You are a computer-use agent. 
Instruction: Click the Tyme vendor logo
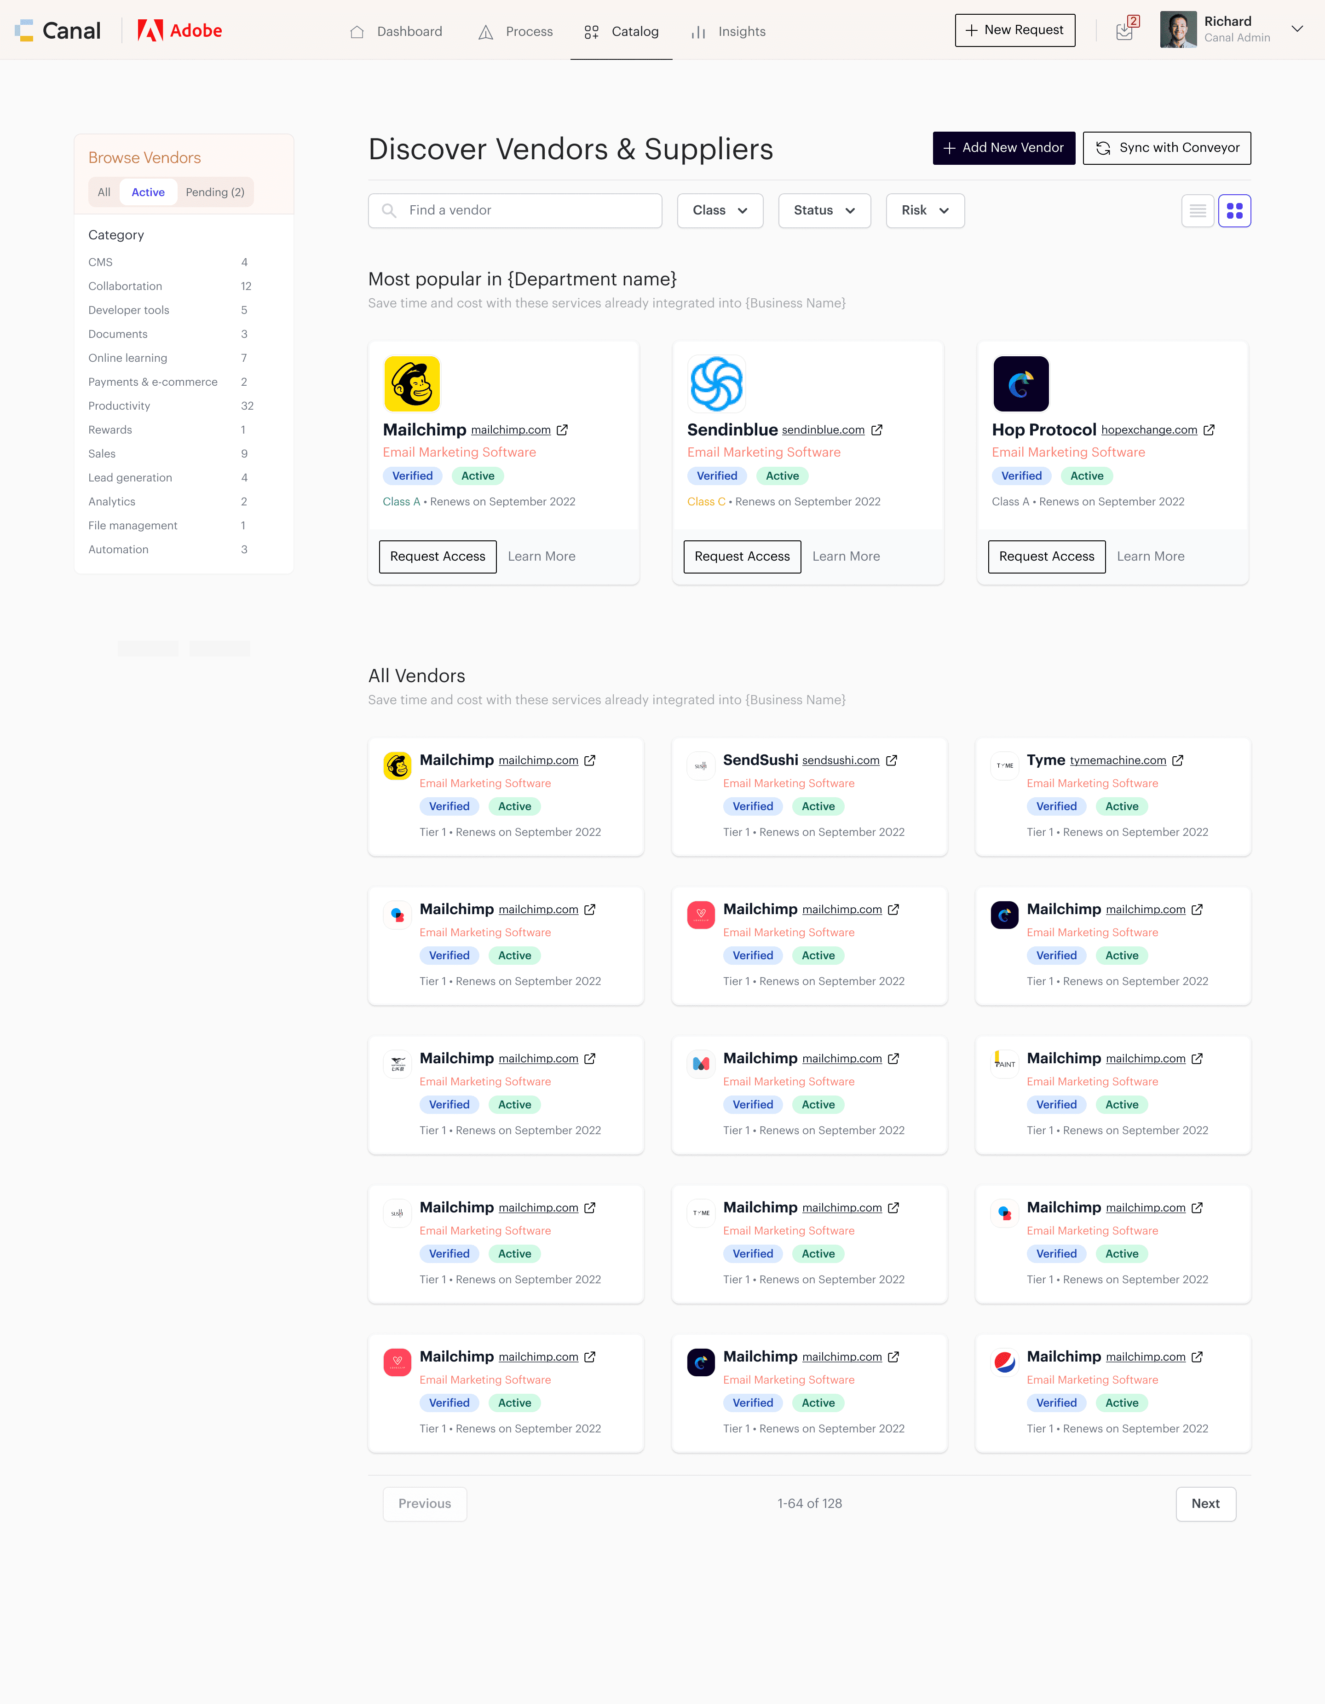[x=1004, y=765]
